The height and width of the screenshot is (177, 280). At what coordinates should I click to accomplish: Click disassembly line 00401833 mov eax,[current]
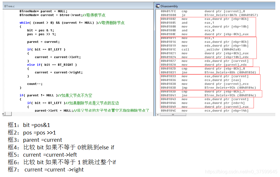click(205, 76)
